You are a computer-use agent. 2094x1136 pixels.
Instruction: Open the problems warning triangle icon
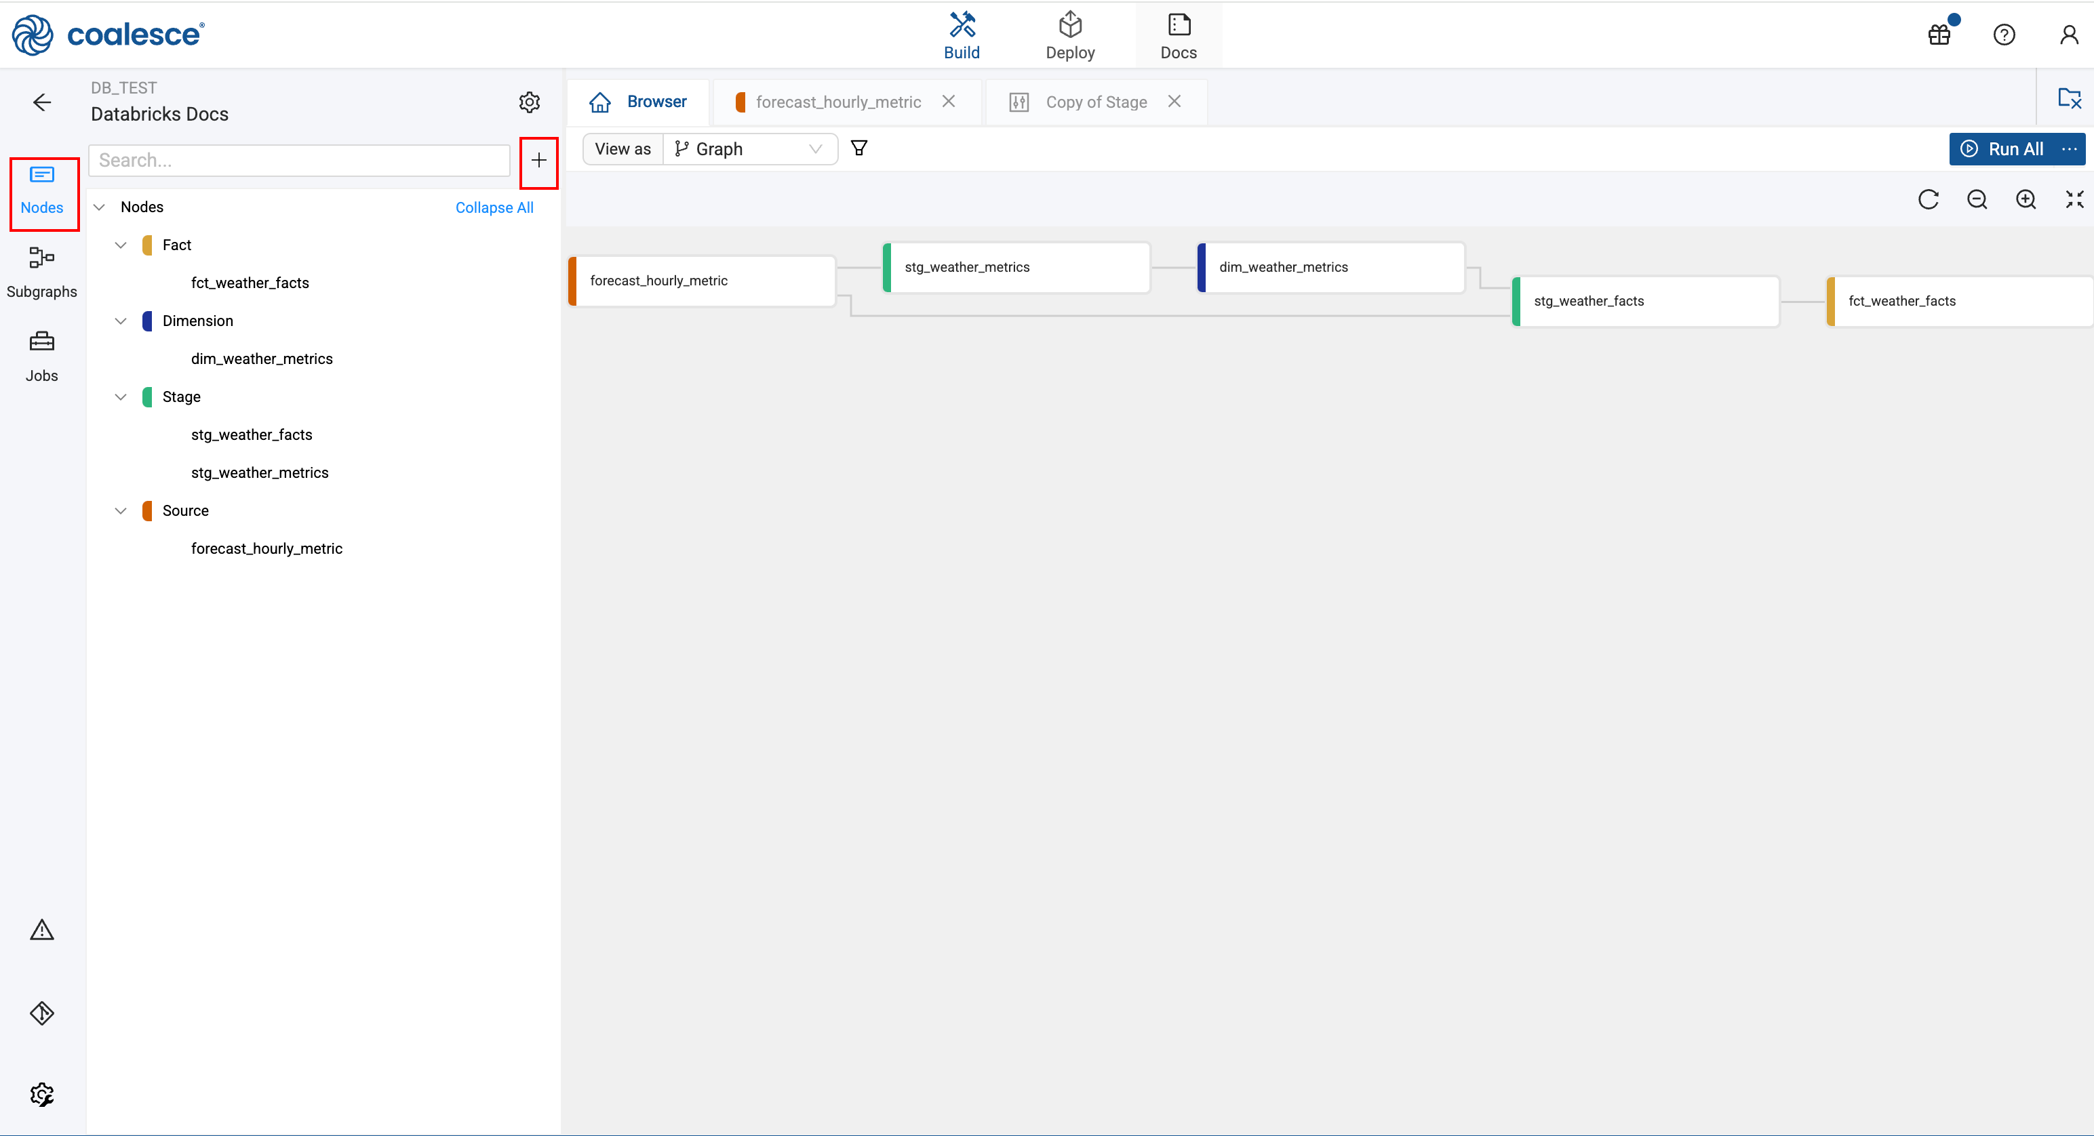[x=42, y=929]
